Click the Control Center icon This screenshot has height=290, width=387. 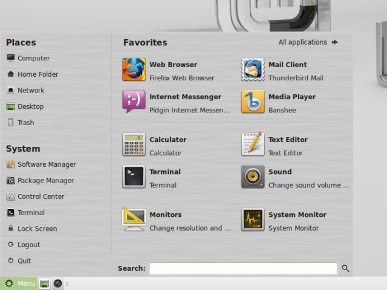[11, 196]
